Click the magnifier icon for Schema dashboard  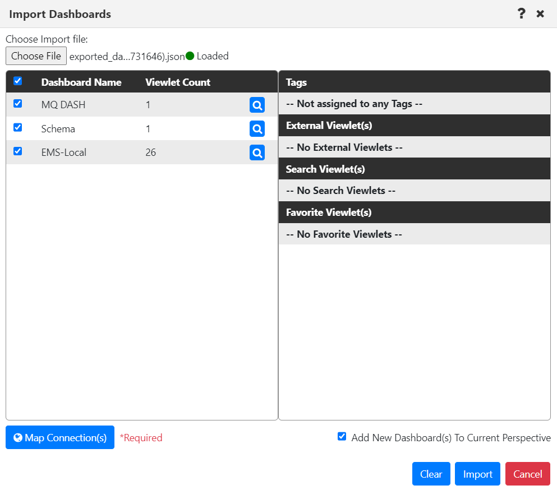(x=257, y=128)
